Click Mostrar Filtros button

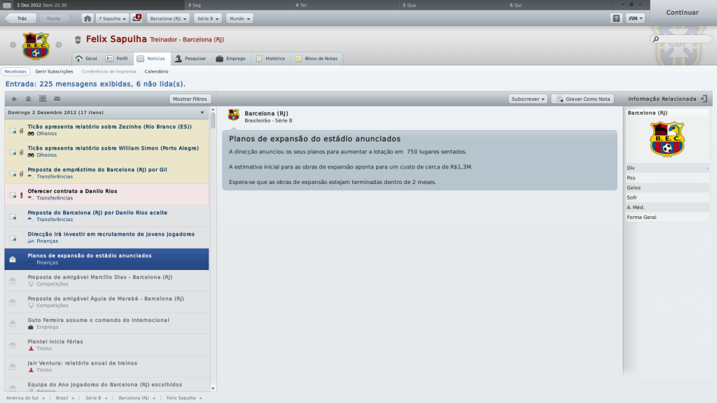click(190, 99)
